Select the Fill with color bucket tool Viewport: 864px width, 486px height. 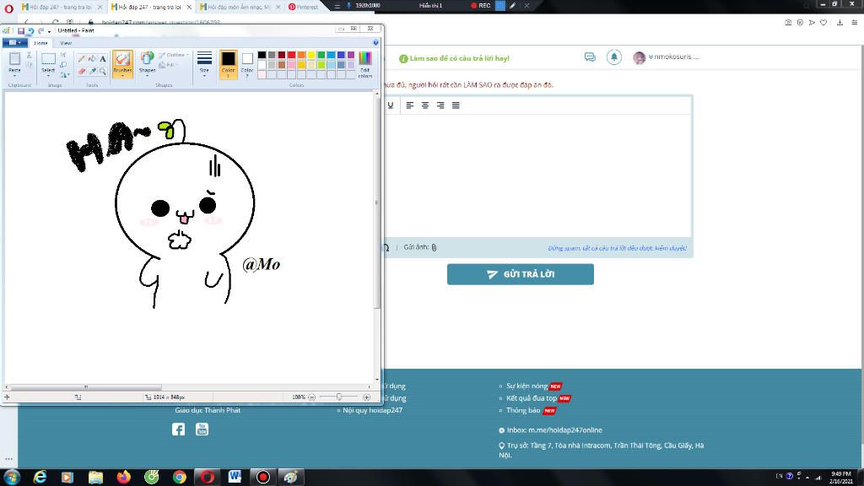pyautogui.click(x=92, y=59)
